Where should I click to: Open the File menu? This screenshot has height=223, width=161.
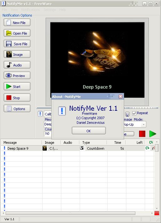coord(4,10)
